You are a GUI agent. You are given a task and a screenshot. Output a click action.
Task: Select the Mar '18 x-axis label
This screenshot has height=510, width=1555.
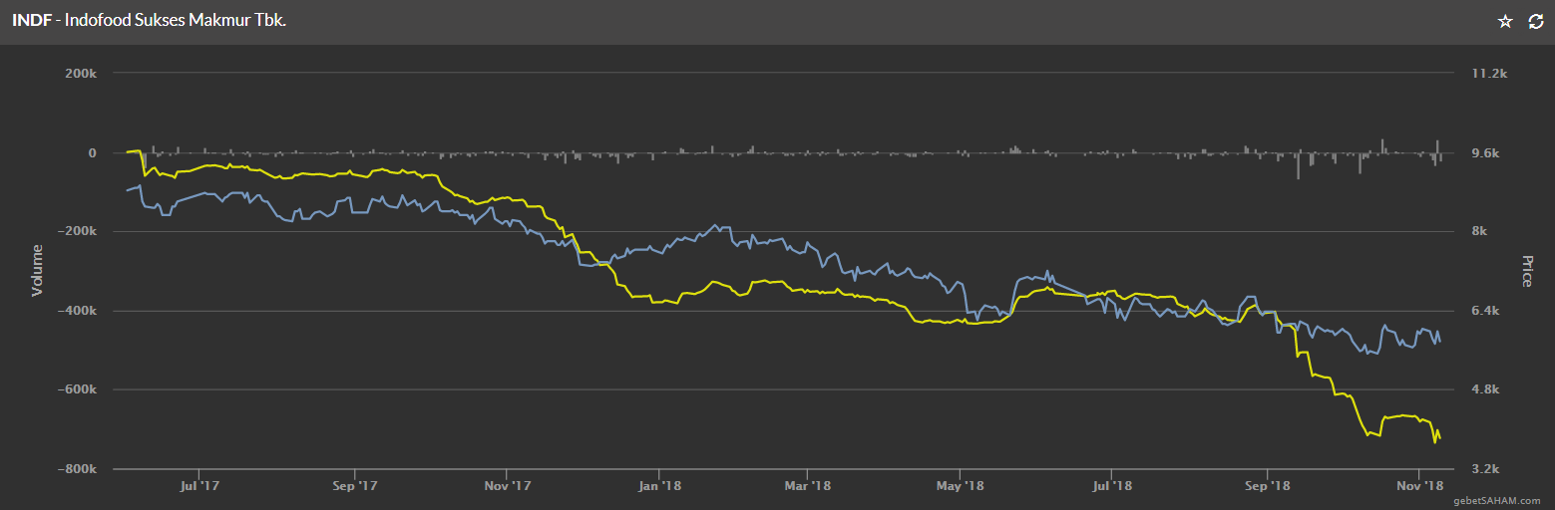click(x=807, y=486)
